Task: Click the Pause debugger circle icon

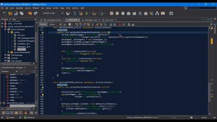Action: (x=117, y=13)
